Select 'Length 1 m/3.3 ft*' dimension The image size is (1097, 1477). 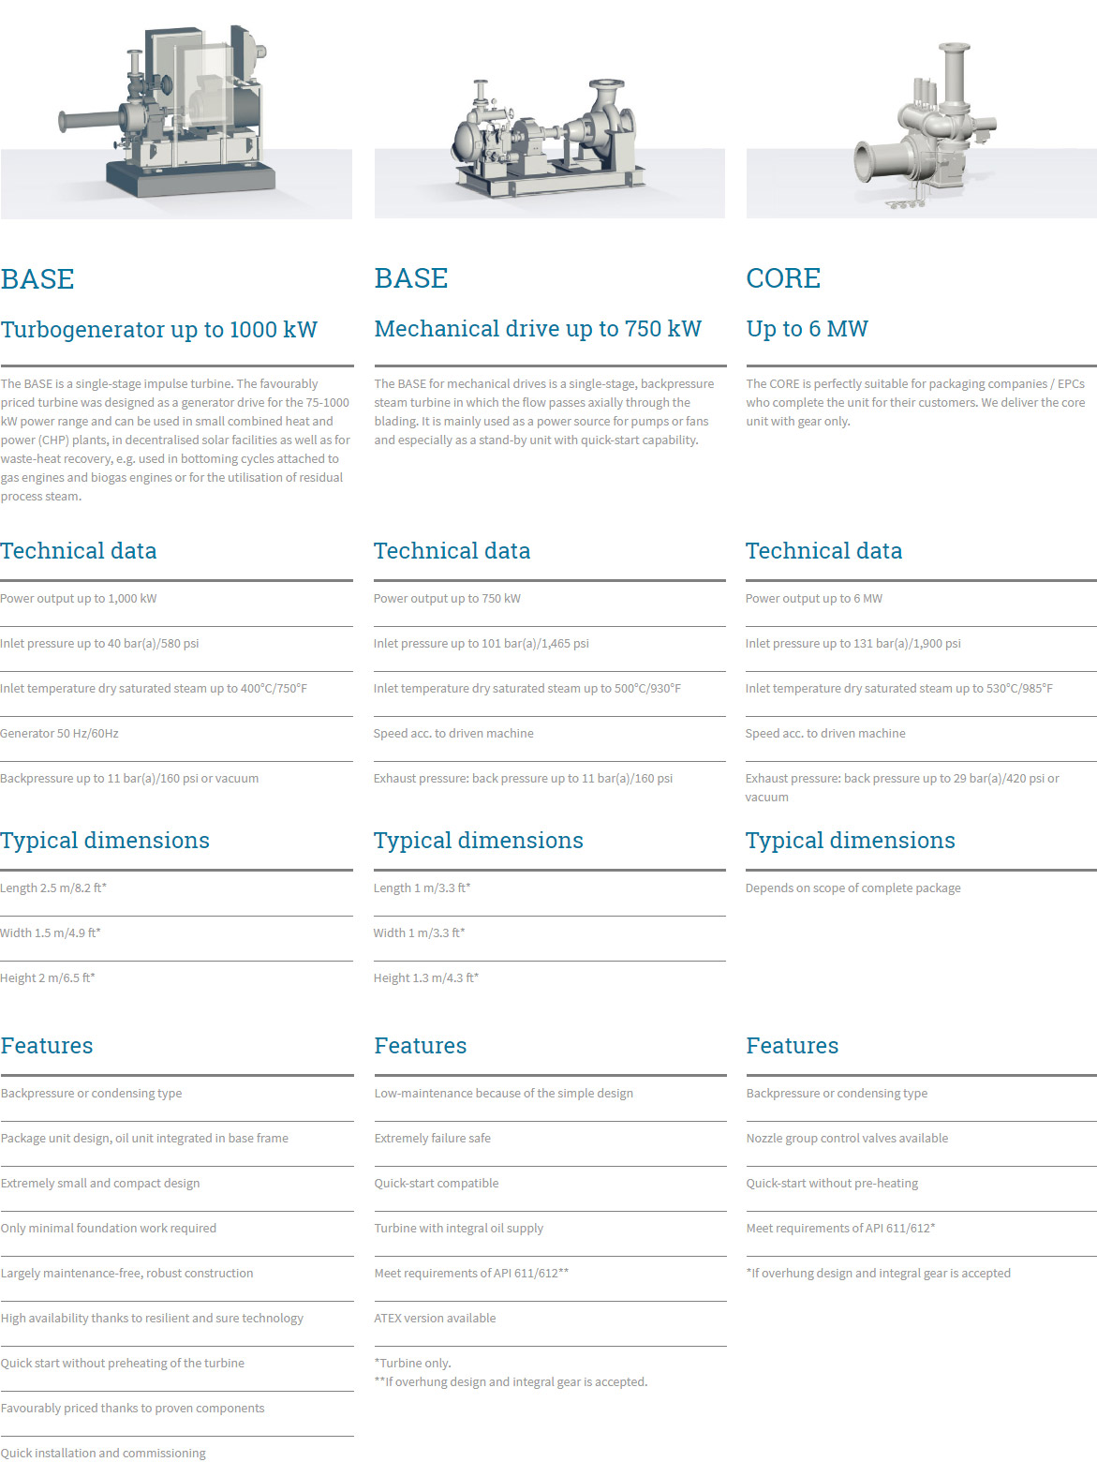[x=422, y=888]
